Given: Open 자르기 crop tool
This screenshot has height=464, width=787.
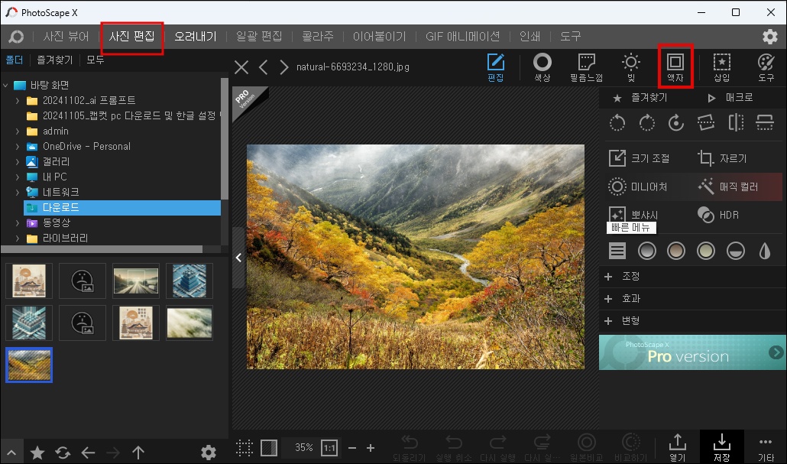Looking at the screenshot, I should coord(723,158).
